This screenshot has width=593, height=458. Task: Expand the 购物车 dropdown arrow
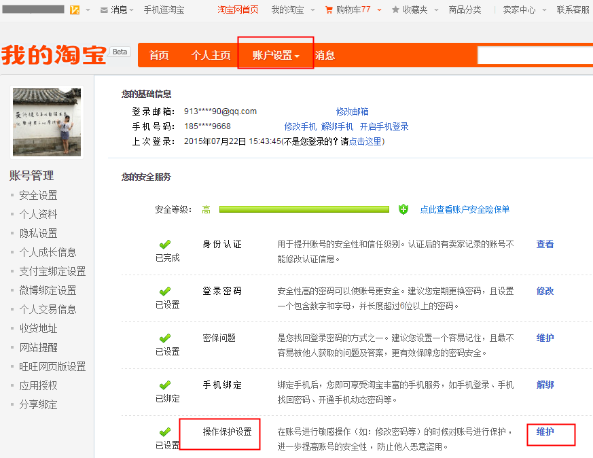[379, 10]
